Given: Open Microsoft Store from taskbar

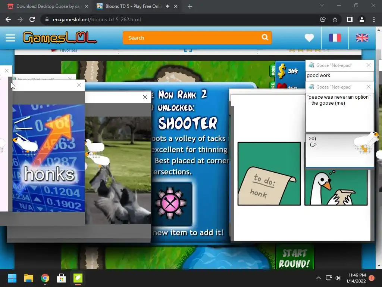Looking at the screenshot, I should pos(62,278).
